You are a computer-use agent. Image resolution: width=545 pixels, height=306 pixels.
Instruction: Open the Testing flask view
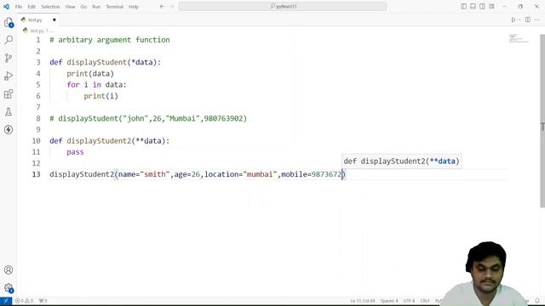tap(9, 111)
